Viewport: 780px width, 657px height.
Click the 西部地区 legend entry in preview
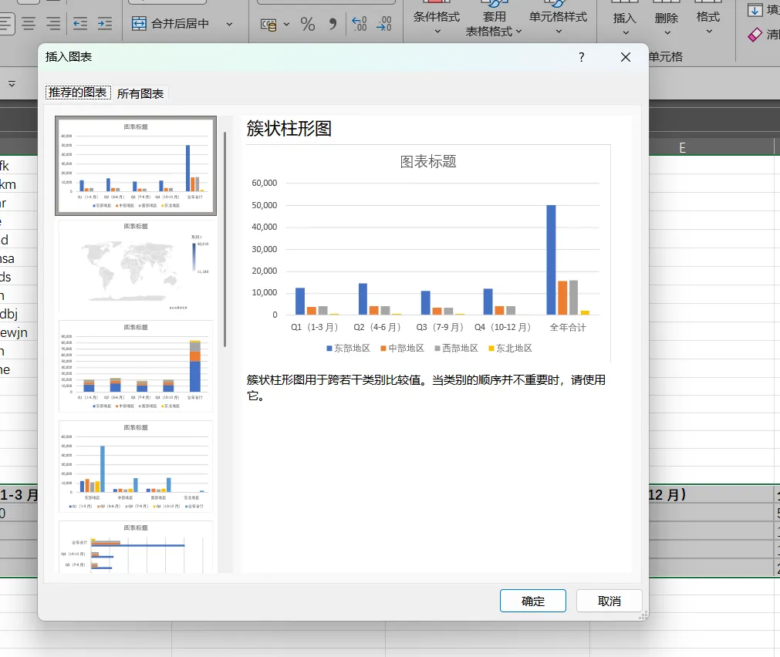point(456,348)
